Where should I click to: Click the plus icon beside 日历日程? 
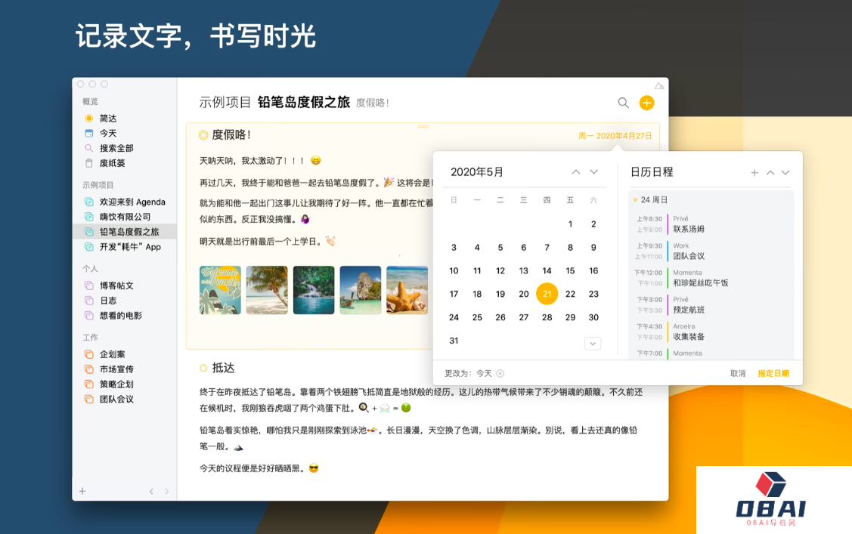754,173
